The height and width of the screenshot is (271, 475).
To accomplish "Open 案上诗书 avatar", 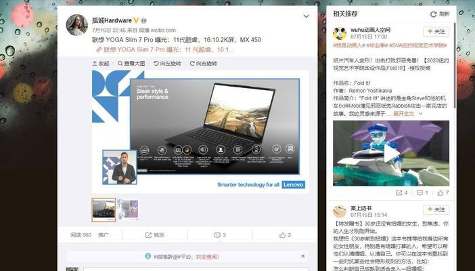I will coord(340,211).
